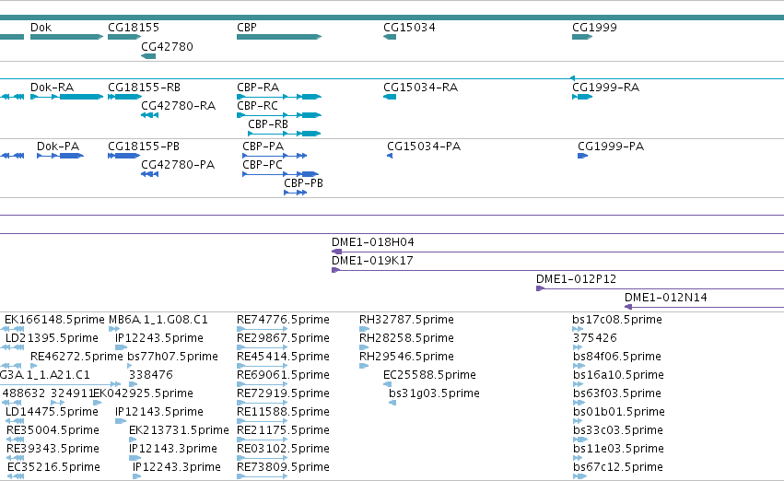This screenshot has height=481, width=784.
Task: Open the CBP-PA protein label
Action: (263, 147)
